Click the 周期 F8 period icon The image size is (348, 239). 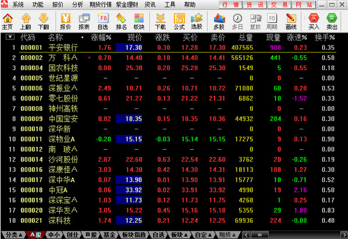272,21
